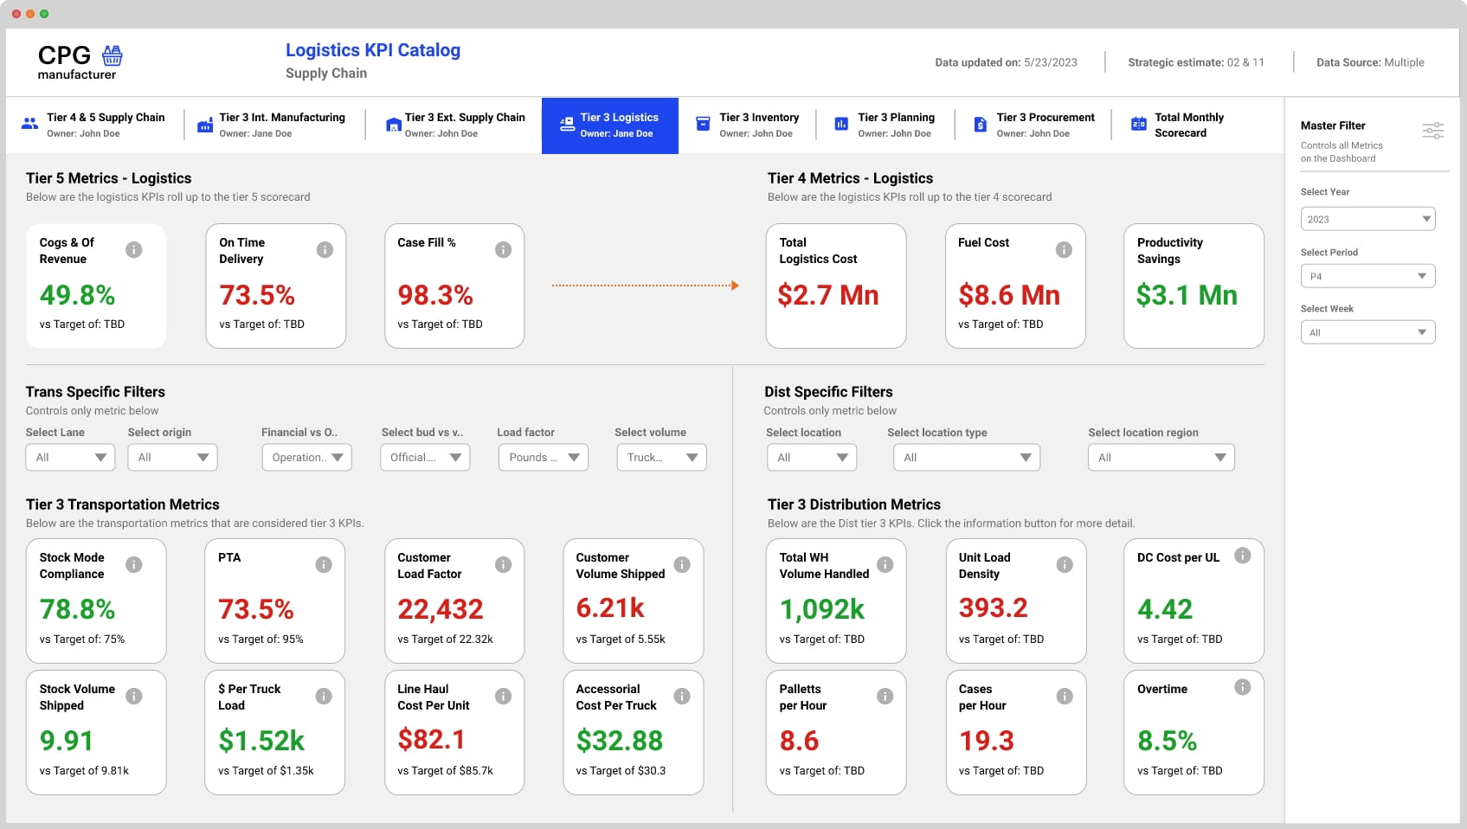Click the box icon on Tier 3 Inventory tab

pyautogui.click(x=701, y=125)
